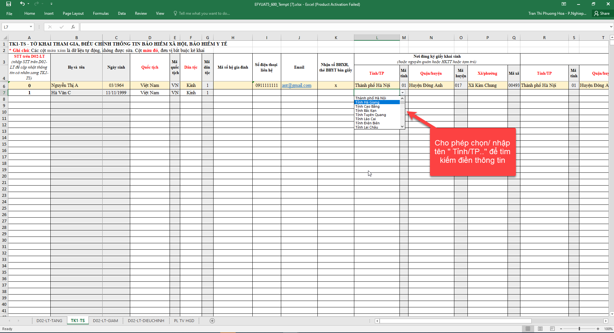Open the Ribbon Display Options icon

click(564, 4)
